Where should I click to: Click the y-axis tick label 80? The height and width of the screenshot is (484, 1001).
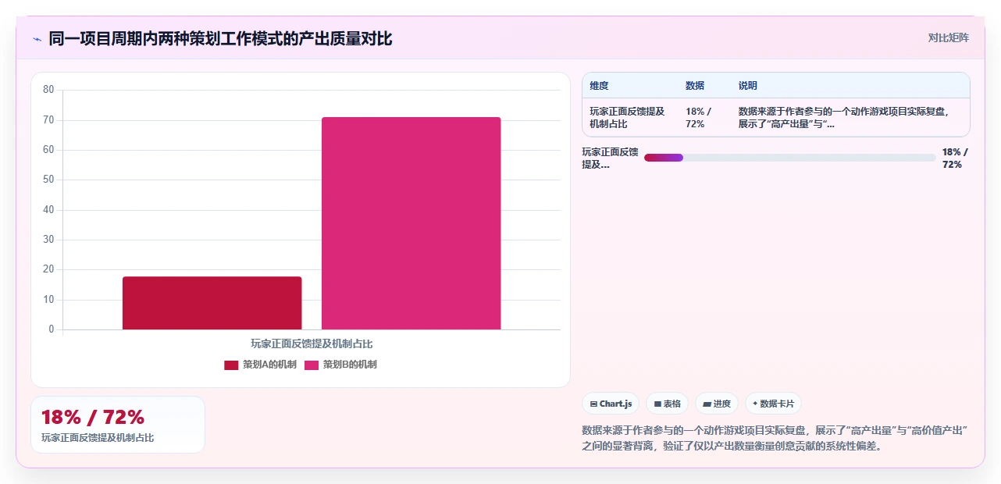pyautogui.click(x=48, y=90)
